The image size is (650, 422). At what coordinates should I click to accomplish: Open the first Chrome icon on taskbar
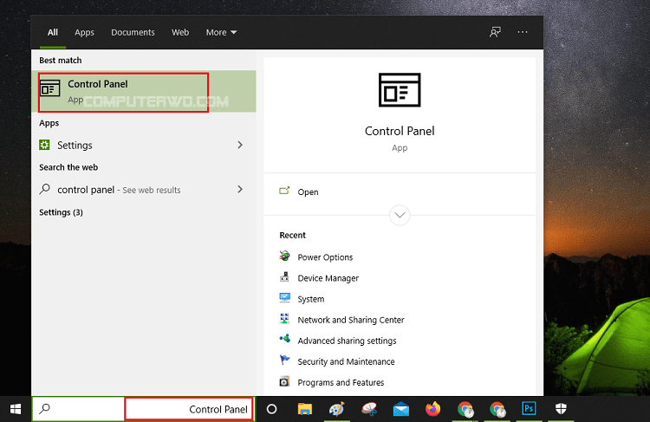[x=465, y=409]
